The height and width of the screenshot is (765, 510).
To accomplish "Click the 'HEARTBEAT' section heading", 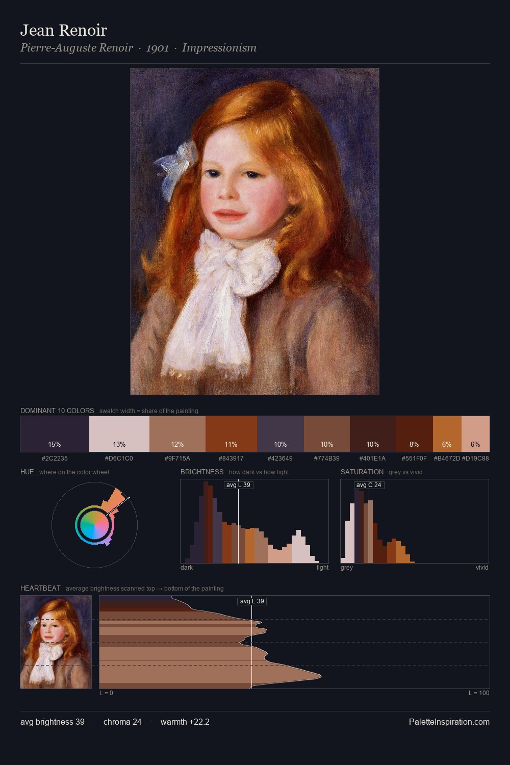I will (x=40, y=588).
